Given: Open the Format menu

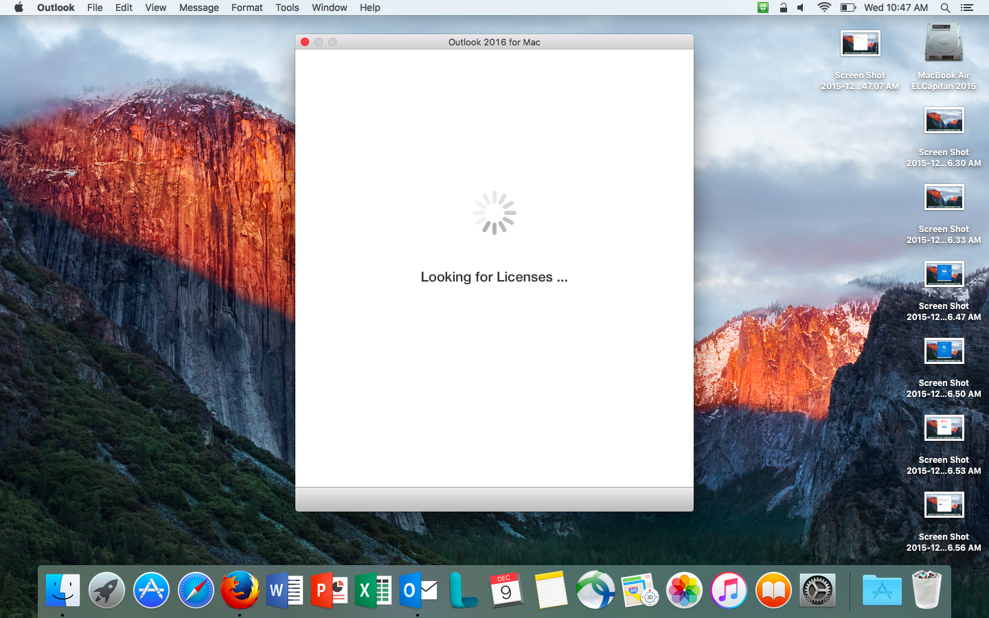Looking at the screenshot, I should pyautogui.click(x=247, y=8).
